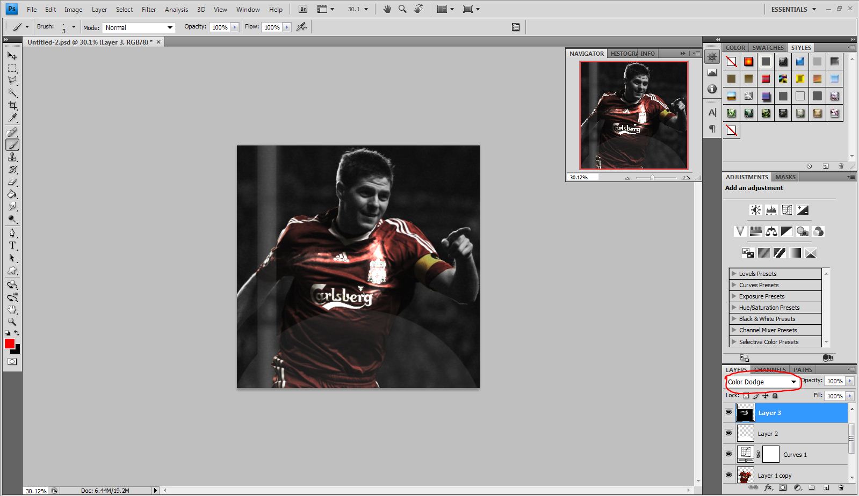Add an Exposure adjustment
This screenshot has width=859, height=496.
[x=803, y=210]
